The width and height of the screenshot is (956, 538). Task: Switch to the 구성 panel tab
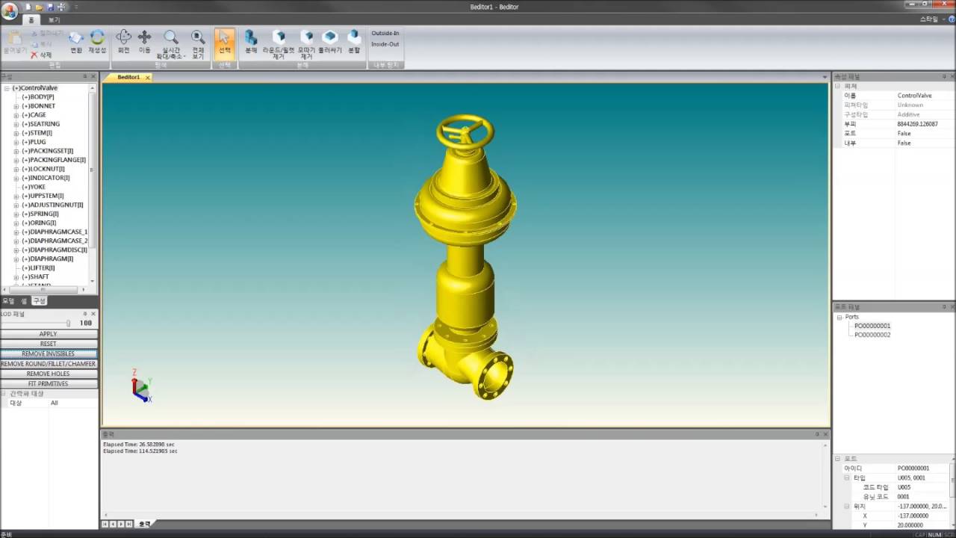[x=39, y=300]
